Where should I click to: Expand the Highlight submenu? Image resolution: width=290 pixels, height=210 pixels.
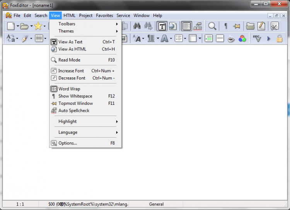[x=85, y=121]
